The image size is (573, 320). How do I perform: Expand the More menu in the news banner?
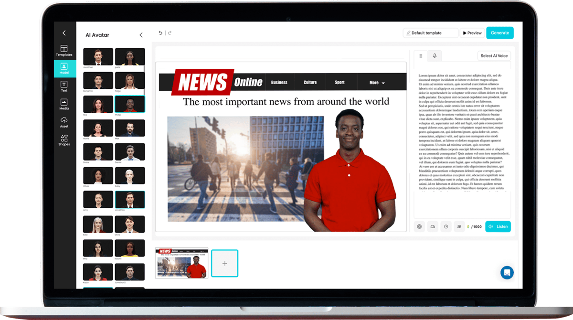pos(375,82)
